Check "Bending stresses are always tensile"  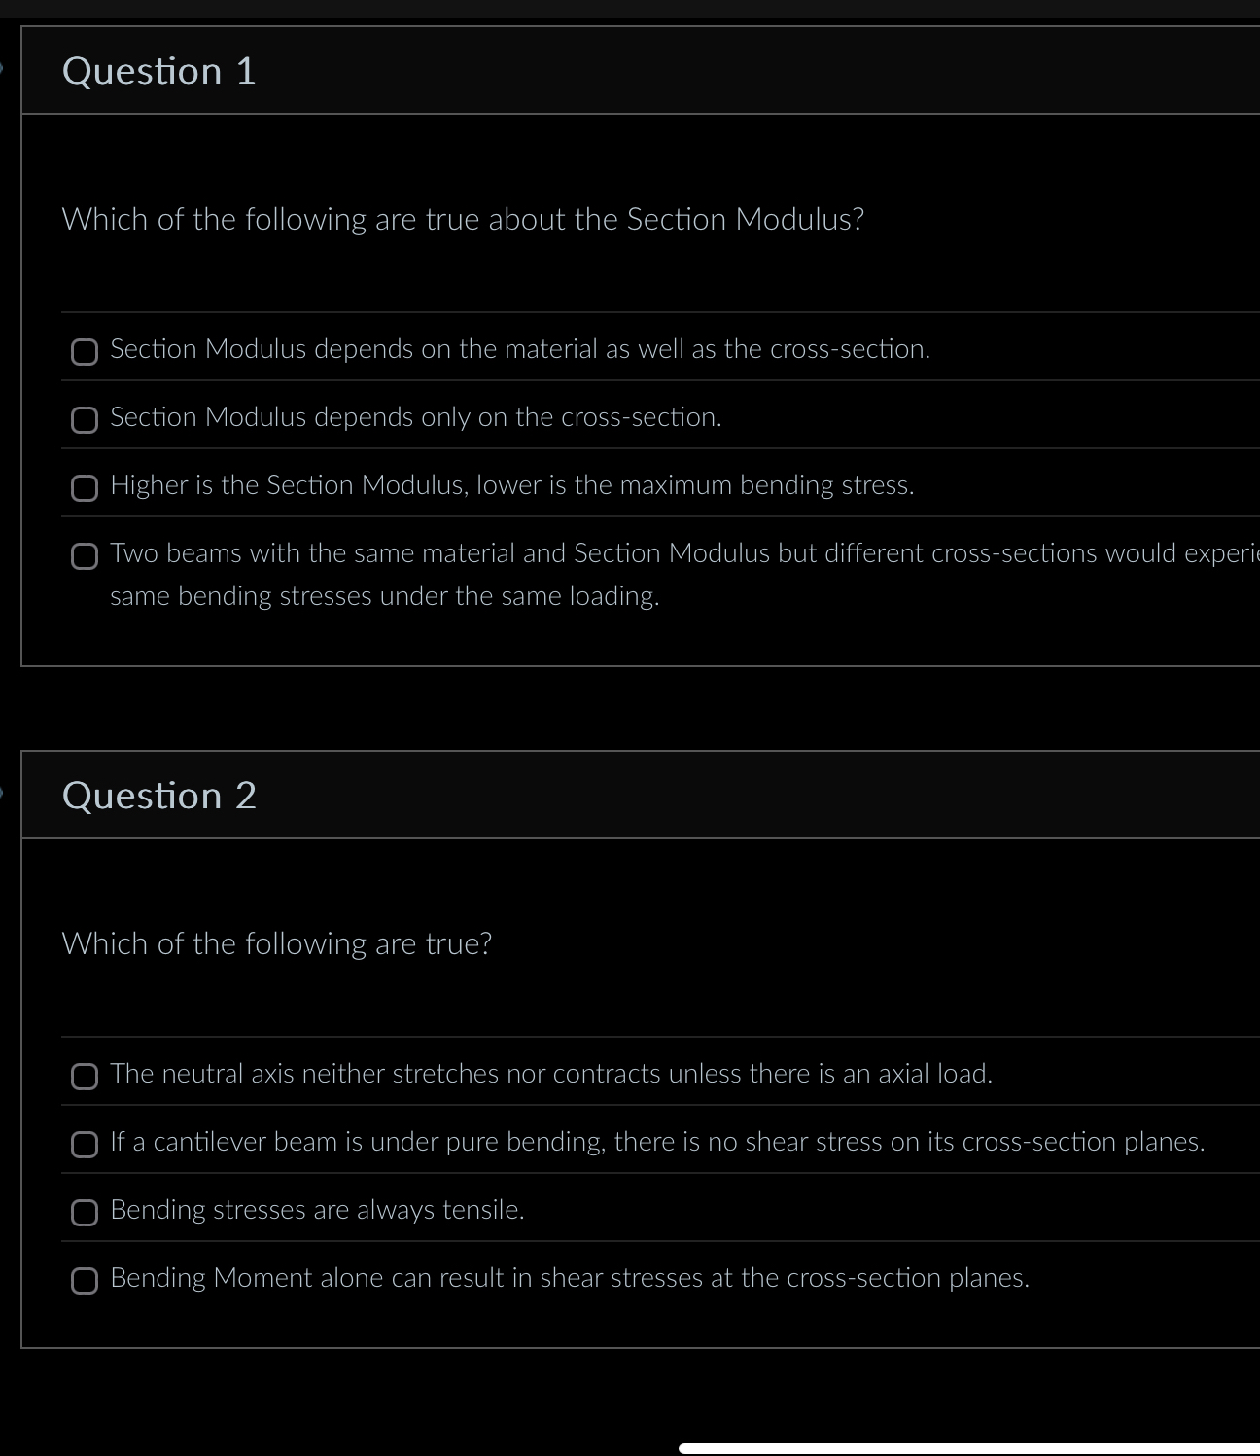pos(85,1212)
